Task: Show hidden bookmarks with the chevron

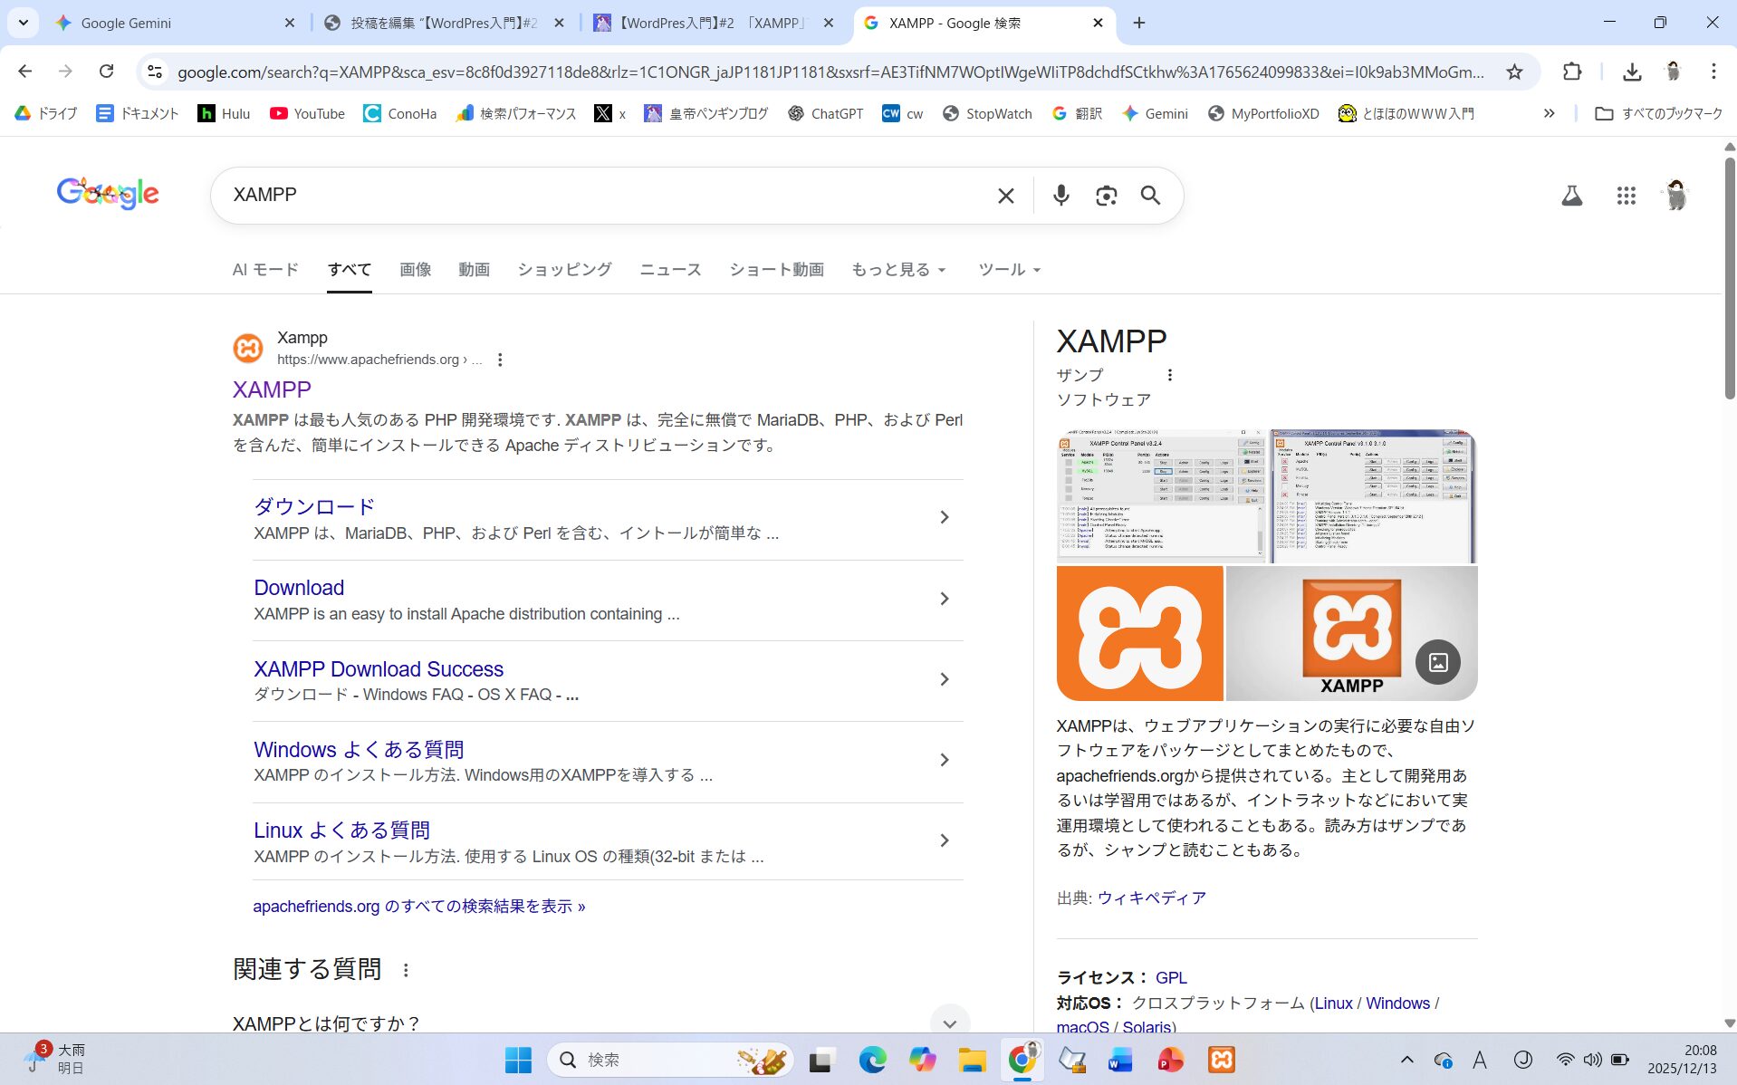Action: click(1549, 113)
